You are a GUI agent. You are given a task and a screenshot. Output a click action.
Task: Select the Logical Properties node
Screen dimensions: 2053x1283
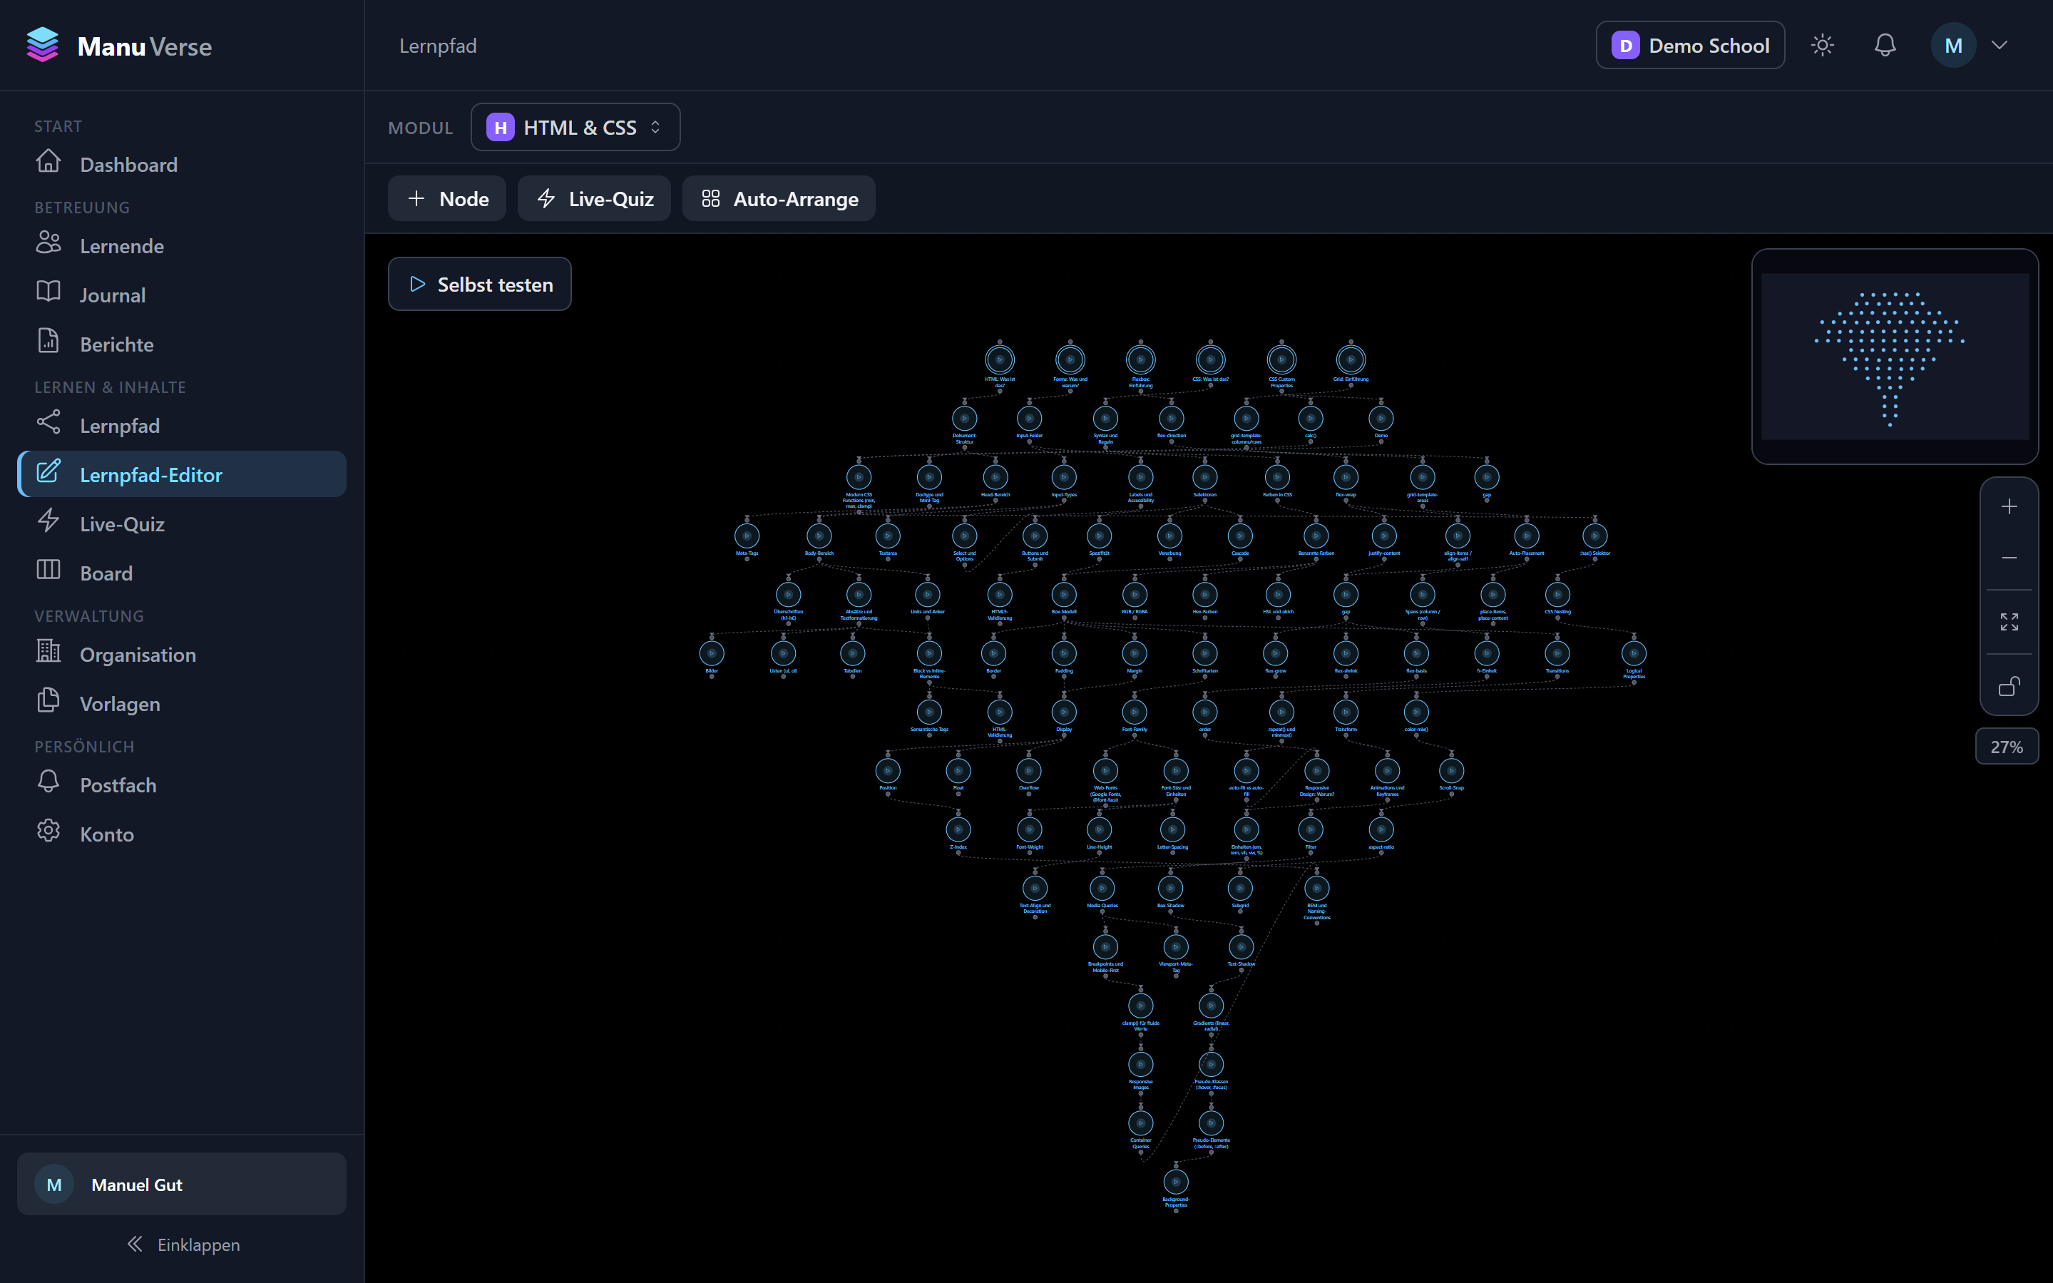point(1634,653)
